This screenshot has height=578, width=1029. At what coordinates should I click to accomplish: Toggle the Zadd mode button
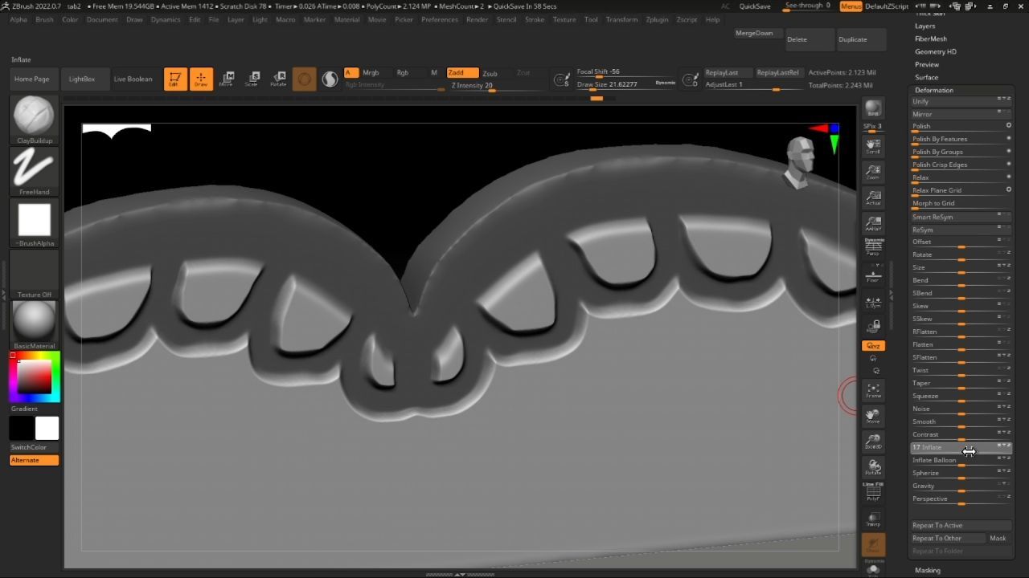pyautogui.click(x=462, y=73)
